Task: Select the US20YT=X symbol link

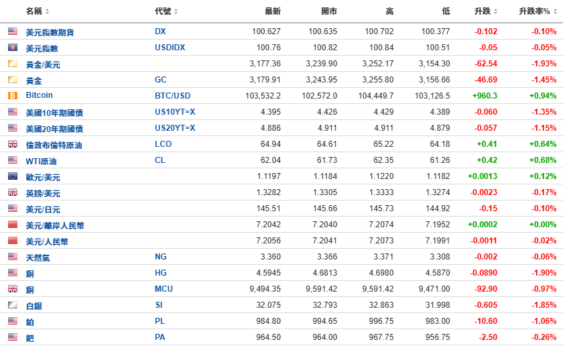Action: click(x=175, y=128)
